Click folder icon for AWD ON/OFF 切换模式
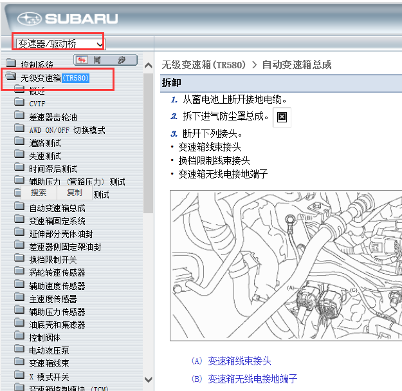 [x=19, y=128]
